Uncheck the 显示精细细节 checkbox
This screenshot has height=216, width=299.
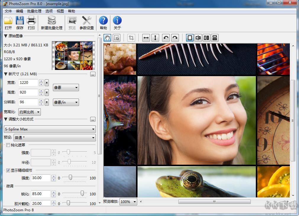[8, 170]
